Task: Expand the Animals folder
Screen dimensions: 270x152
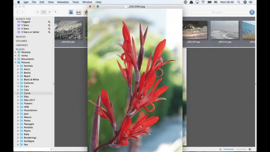Action: click(18, 66)
